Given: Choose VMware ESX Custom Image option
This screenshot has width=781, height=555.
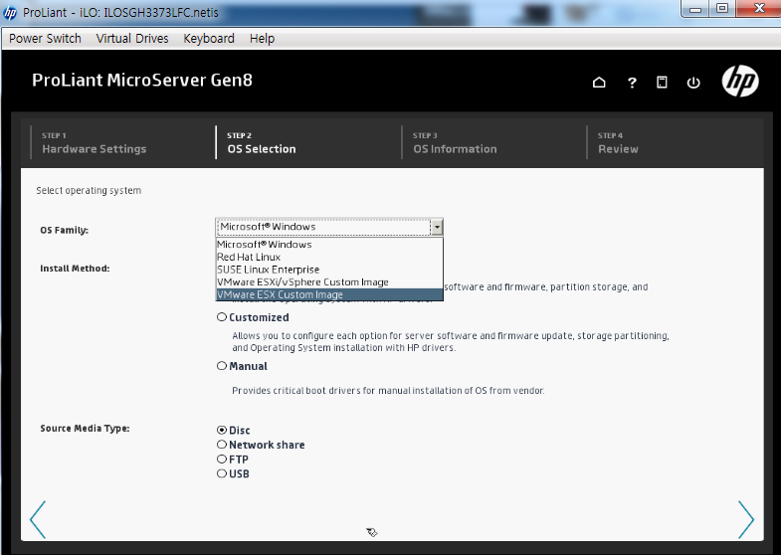Looking at the screenshot, I should [x=329, y=294].
